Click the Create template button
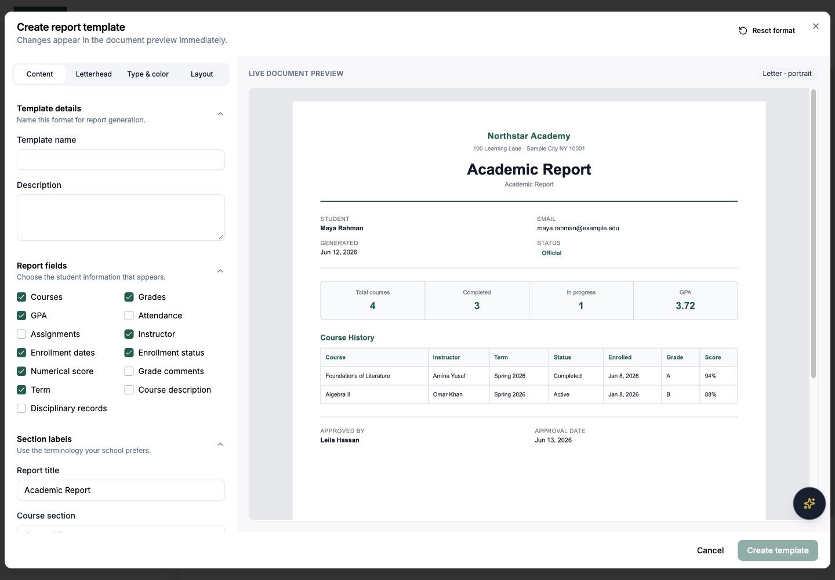The height and width of the screenshot is (580, 835). [778, 550]
